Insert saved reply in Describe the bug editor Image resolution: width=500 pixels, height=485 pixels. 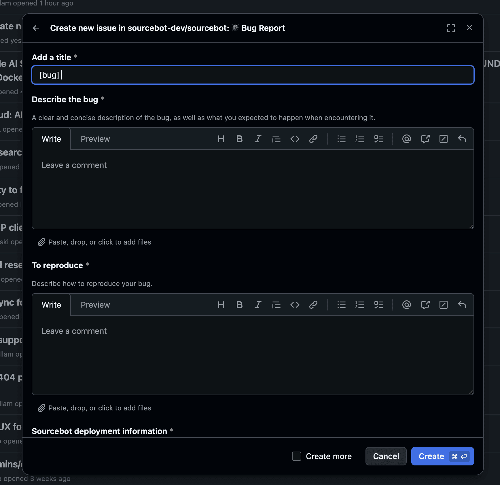coord(462,139)
